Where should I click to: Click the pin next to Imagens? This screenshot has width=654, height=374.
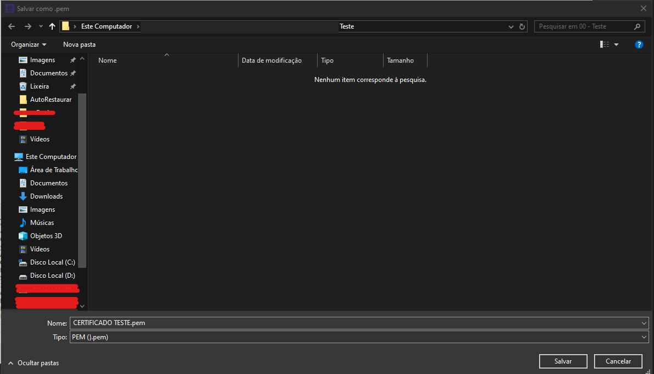(73, 60)
